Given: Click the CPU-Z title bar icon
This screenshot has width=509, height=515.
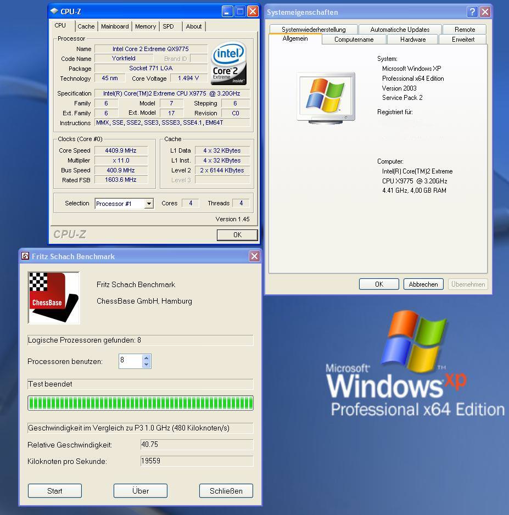Looking at the screenshot, I should (54, 11).
